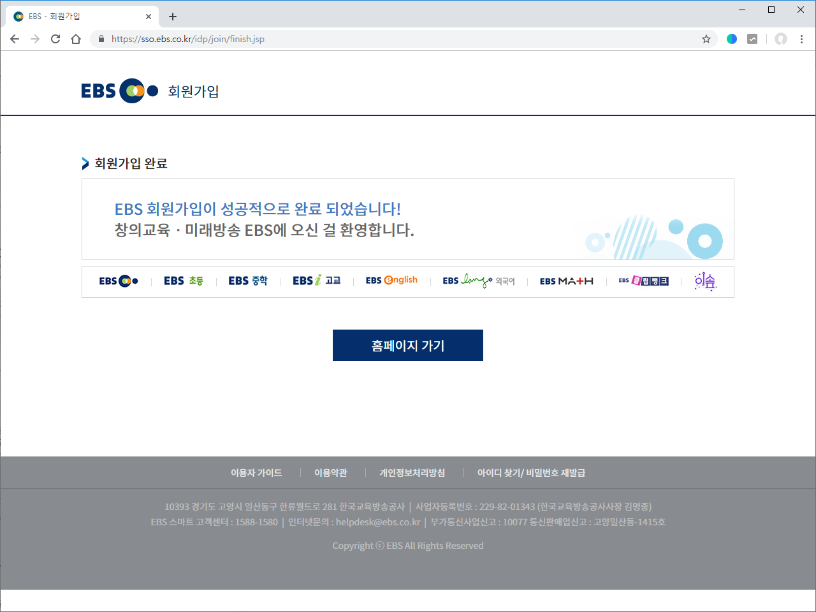
Task: Open the browser profile avatar icon
Action: (781, 39)
